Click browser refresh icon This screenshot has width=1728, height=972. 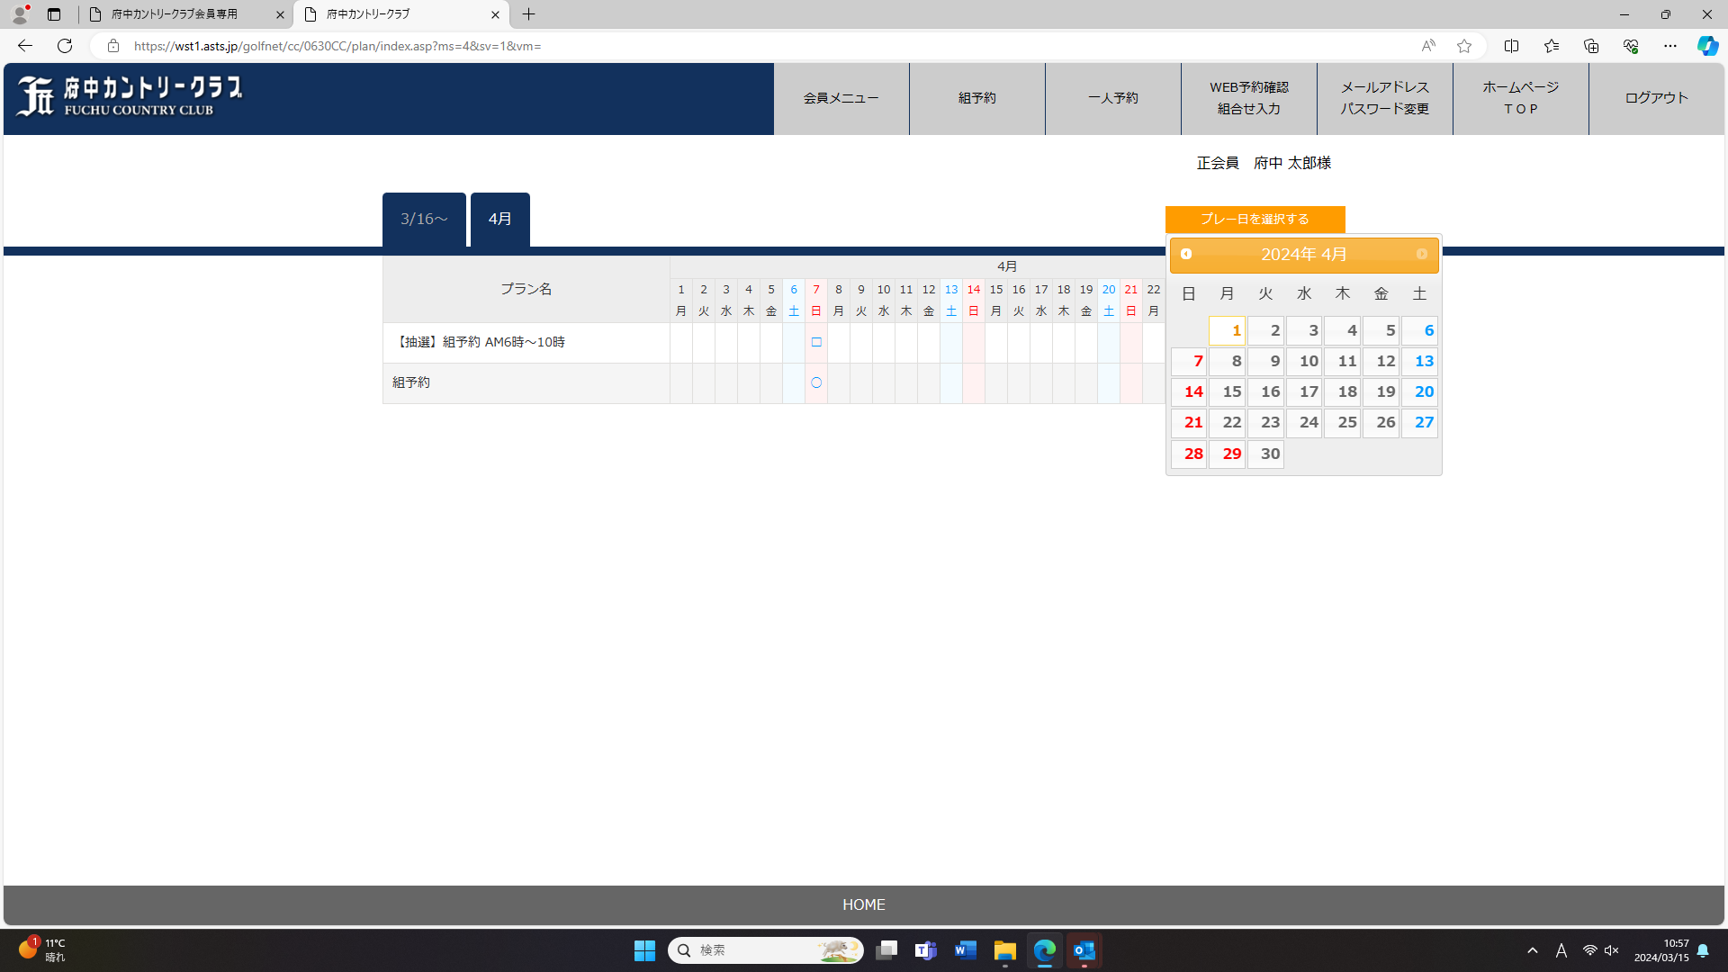click(x=65, y=46)
